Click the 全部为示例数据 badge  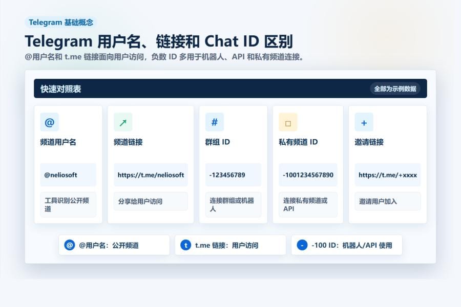[395, 89]
